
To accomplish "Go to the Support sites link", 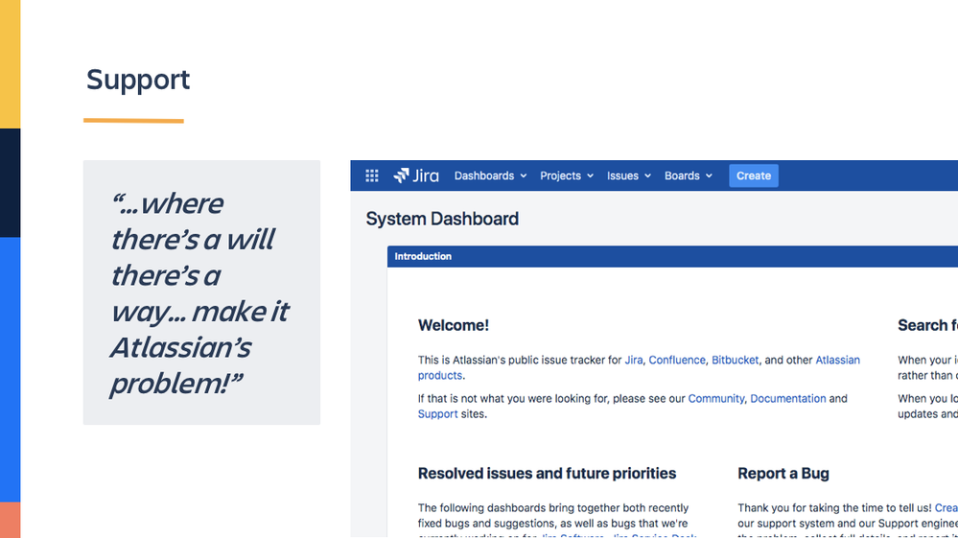I will pos(437,414).
